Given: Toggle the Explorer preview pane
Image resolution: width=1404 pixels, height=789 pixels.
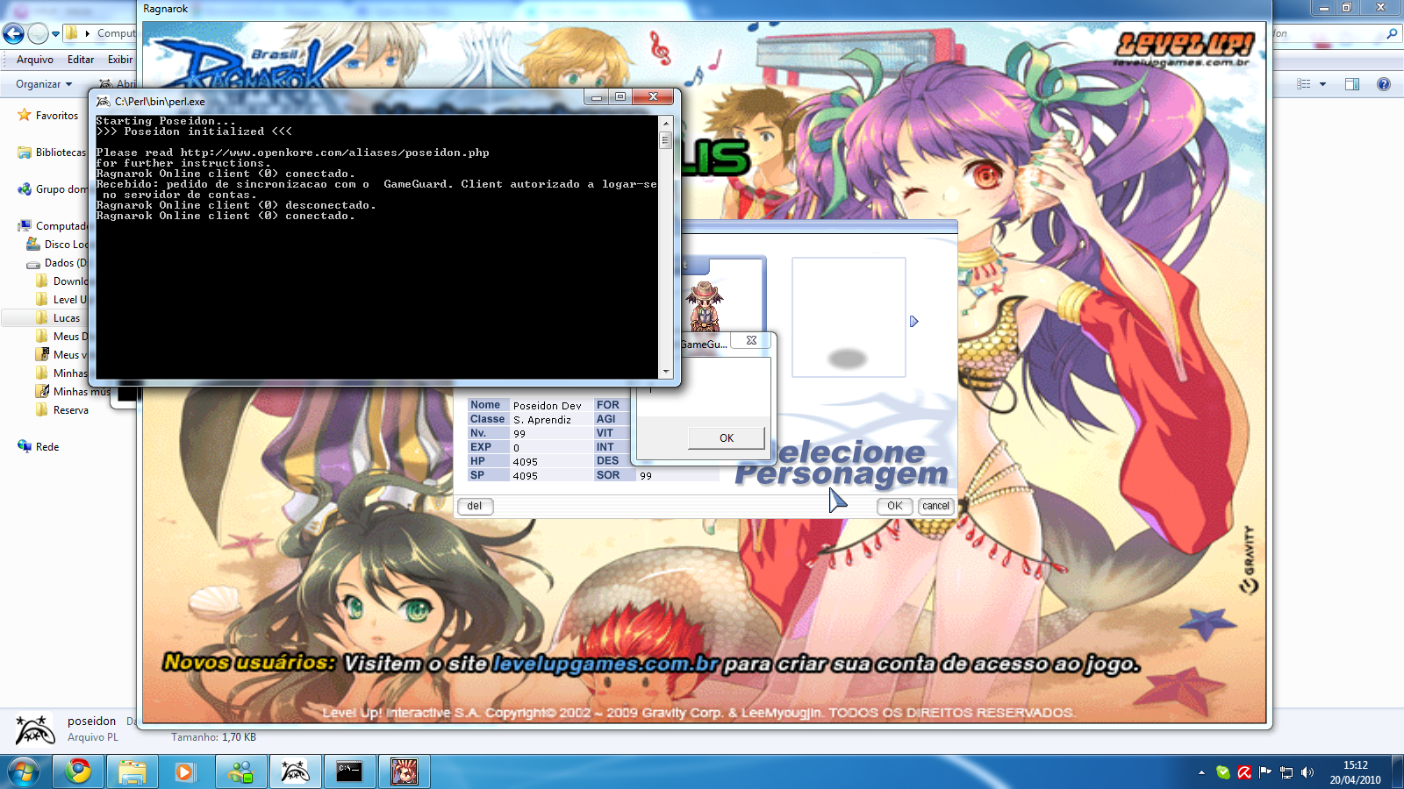Looking at the screenshot, I should point(1352,84).
